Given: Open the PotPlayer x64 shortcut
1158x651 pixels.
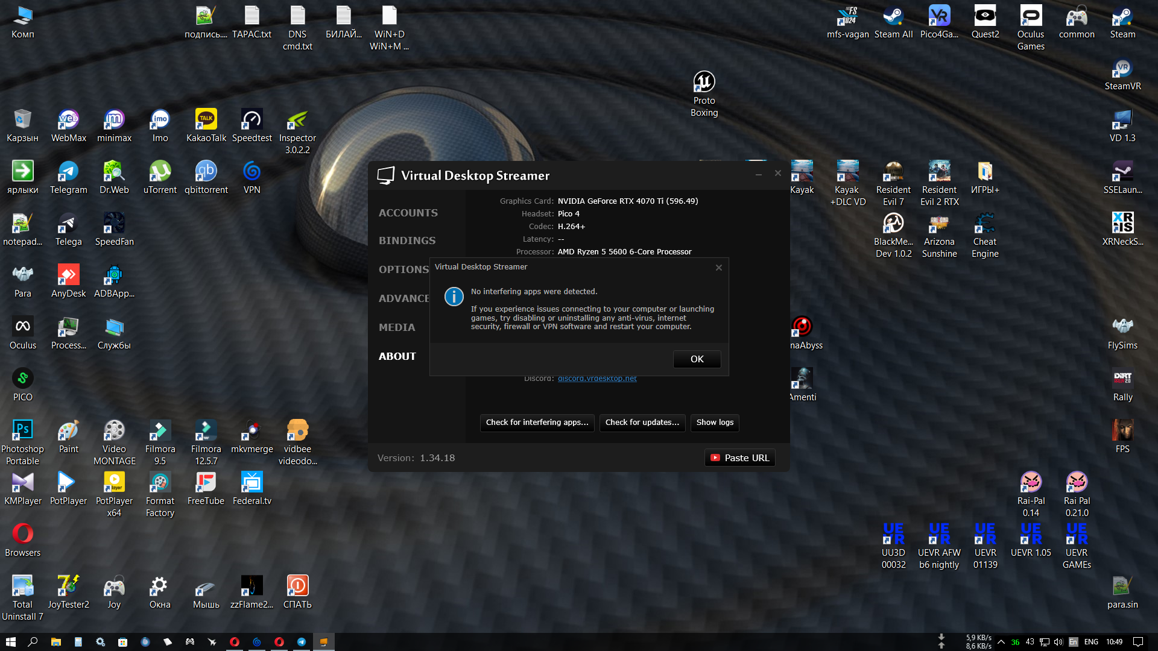Looking at the screenshot, I should (x=114, y=495).
